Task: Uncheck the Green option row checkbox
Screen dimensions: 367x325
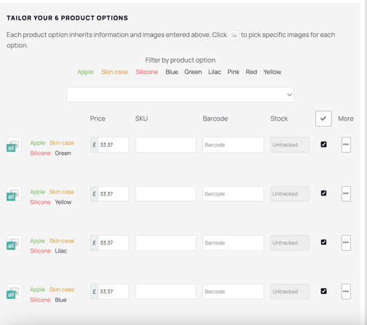Action: (323, 145)
